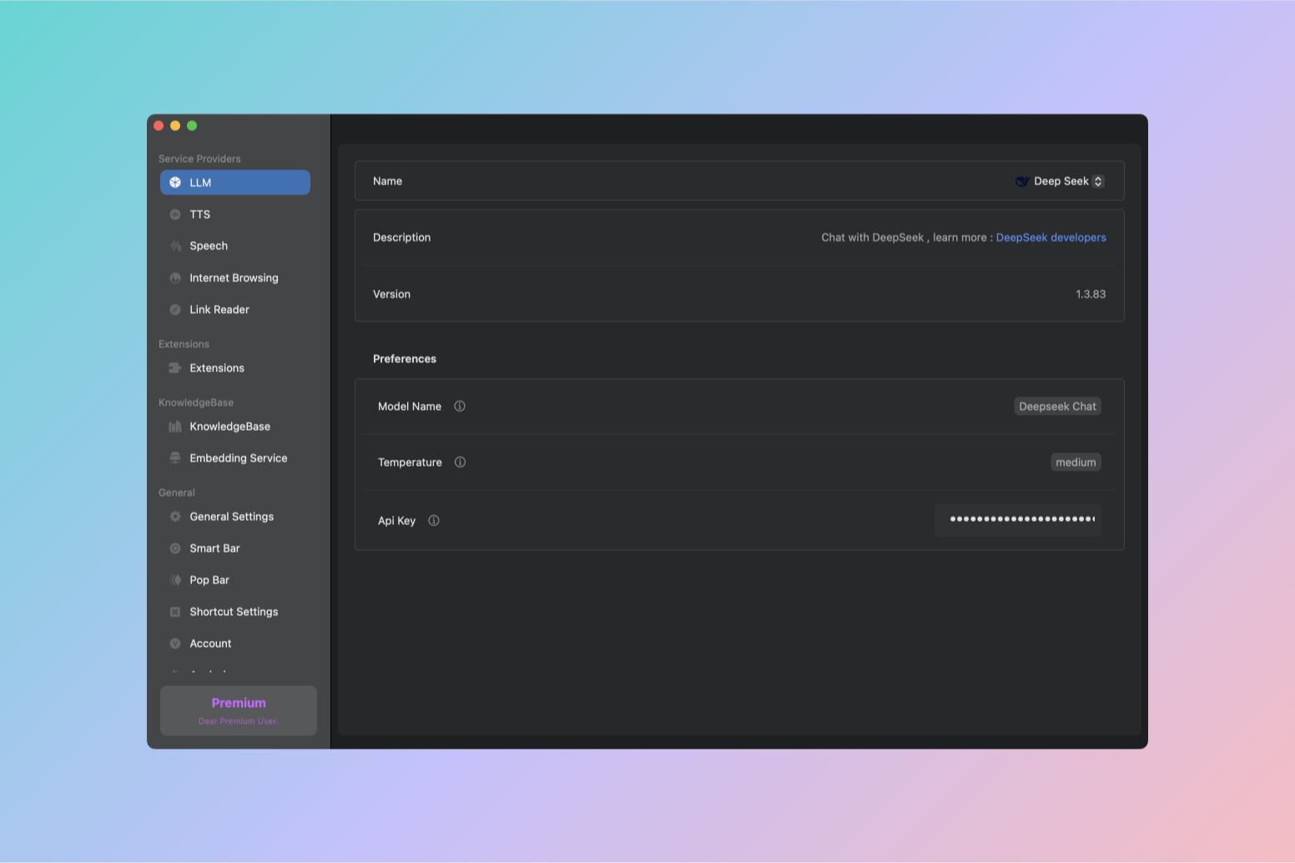This screenshot has height=863, width=1295.
Task: Click the Account icon
Action: pyautogui.click(x=175, y=643)
